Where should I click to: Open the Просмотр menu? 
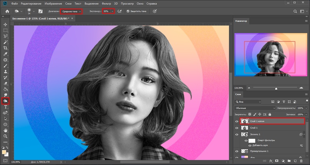pos(127,3)
